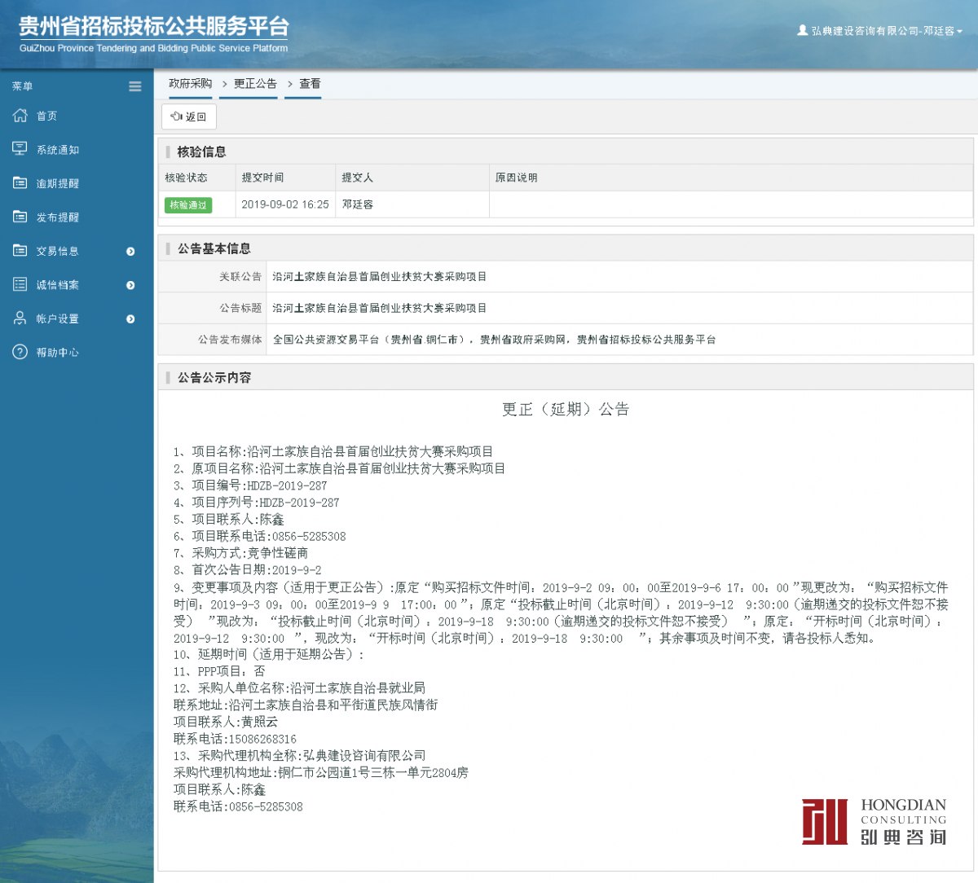Click the 帮助中心 question mark icon
Screen dimensions: 978x883
tap(20, 352)
